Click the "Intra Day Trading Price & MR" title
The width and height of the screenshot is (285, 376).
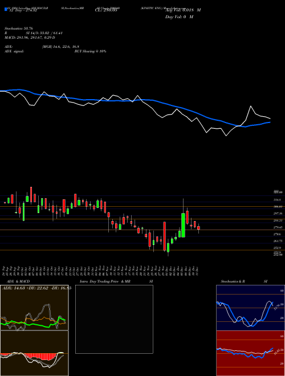pos(105,281)
